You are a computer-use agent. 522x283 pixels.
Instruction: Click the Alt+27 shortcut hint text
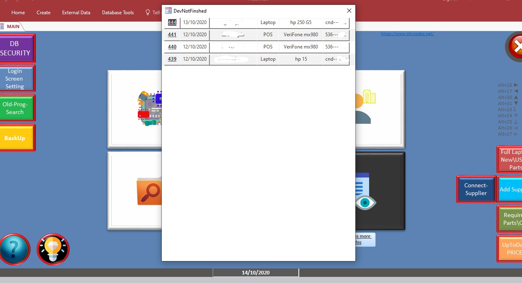tap(508, 134)
